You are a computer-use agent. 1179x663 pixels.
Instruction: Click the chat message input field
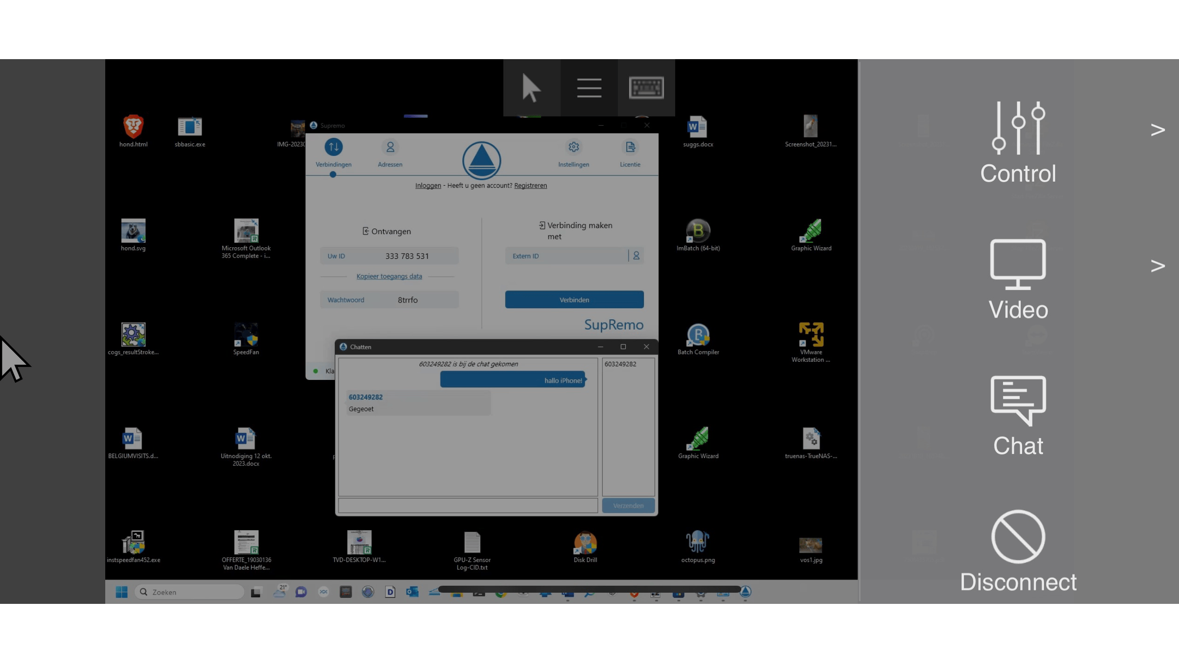[x=468, y=505]
